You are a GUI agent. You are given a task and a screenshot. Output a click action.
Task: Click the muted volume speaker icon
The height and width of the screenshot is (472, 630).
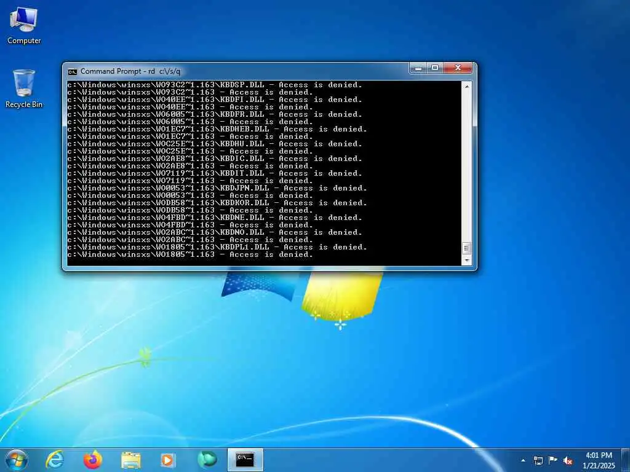tap(568, 460)
